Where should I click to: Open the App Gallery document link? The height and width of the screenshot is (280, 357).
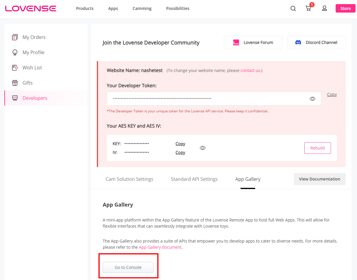tap(160, 247)
